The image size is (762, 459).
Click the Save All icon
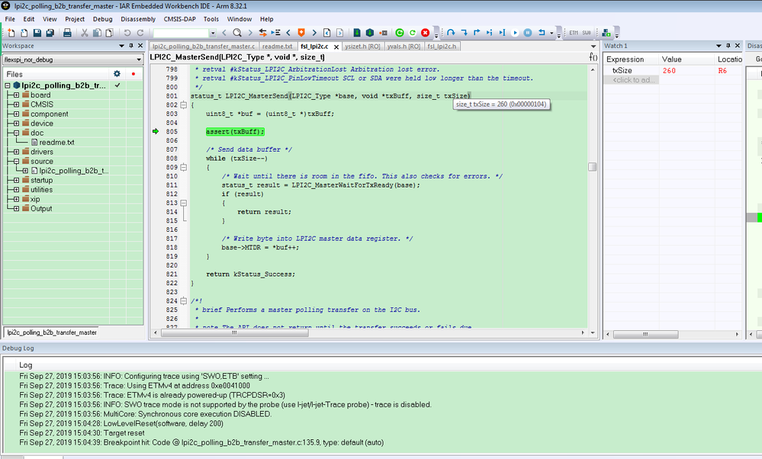(50, 33)
